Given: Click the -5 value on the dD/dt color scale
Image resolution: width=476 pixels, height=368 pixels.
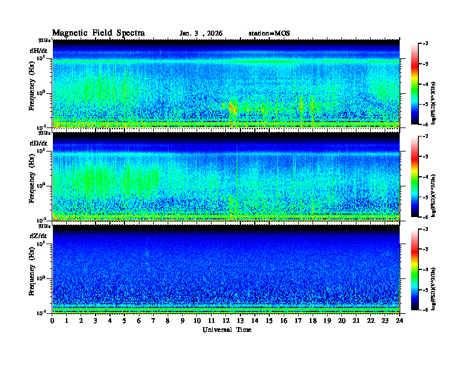Looking at the screenshot, I should [x=426, y=197].
